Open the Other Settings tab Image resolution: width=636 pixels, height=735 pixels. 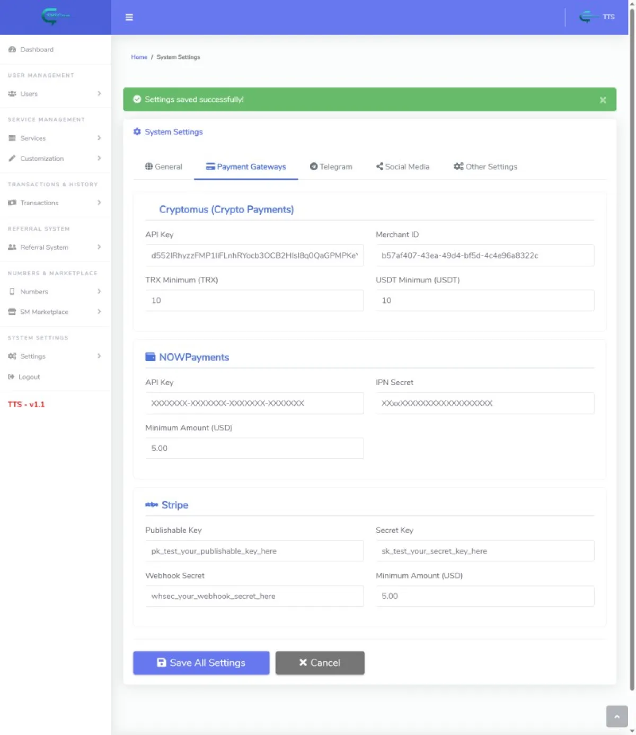(x=485, y=167)
